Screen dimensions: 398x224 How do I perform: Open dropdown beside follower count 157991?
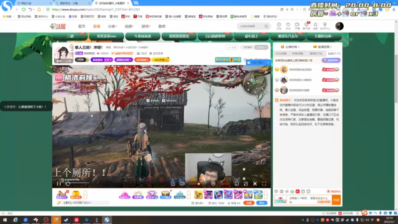click(x=262, y=47)
